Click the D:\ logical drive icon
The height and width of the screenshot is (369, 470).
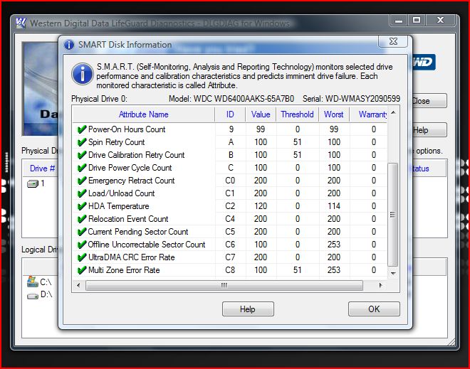tap(33, 296)
